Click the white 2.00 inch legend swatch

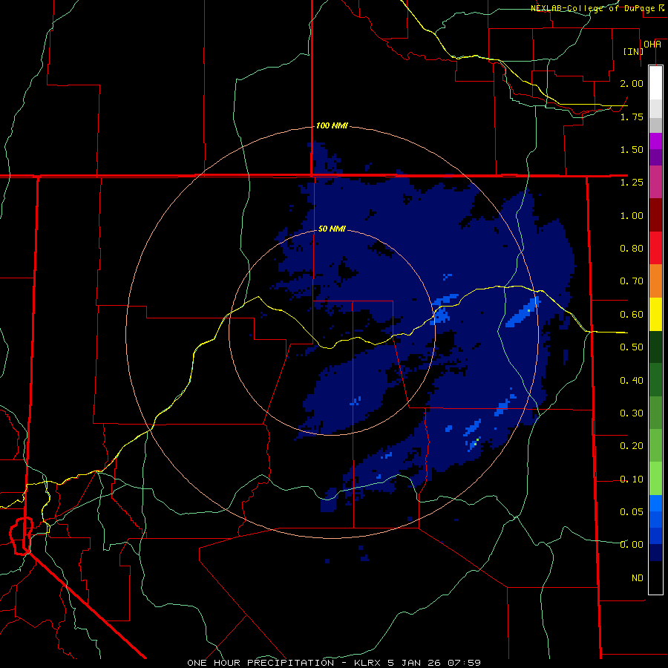click(x=655, y=82)
